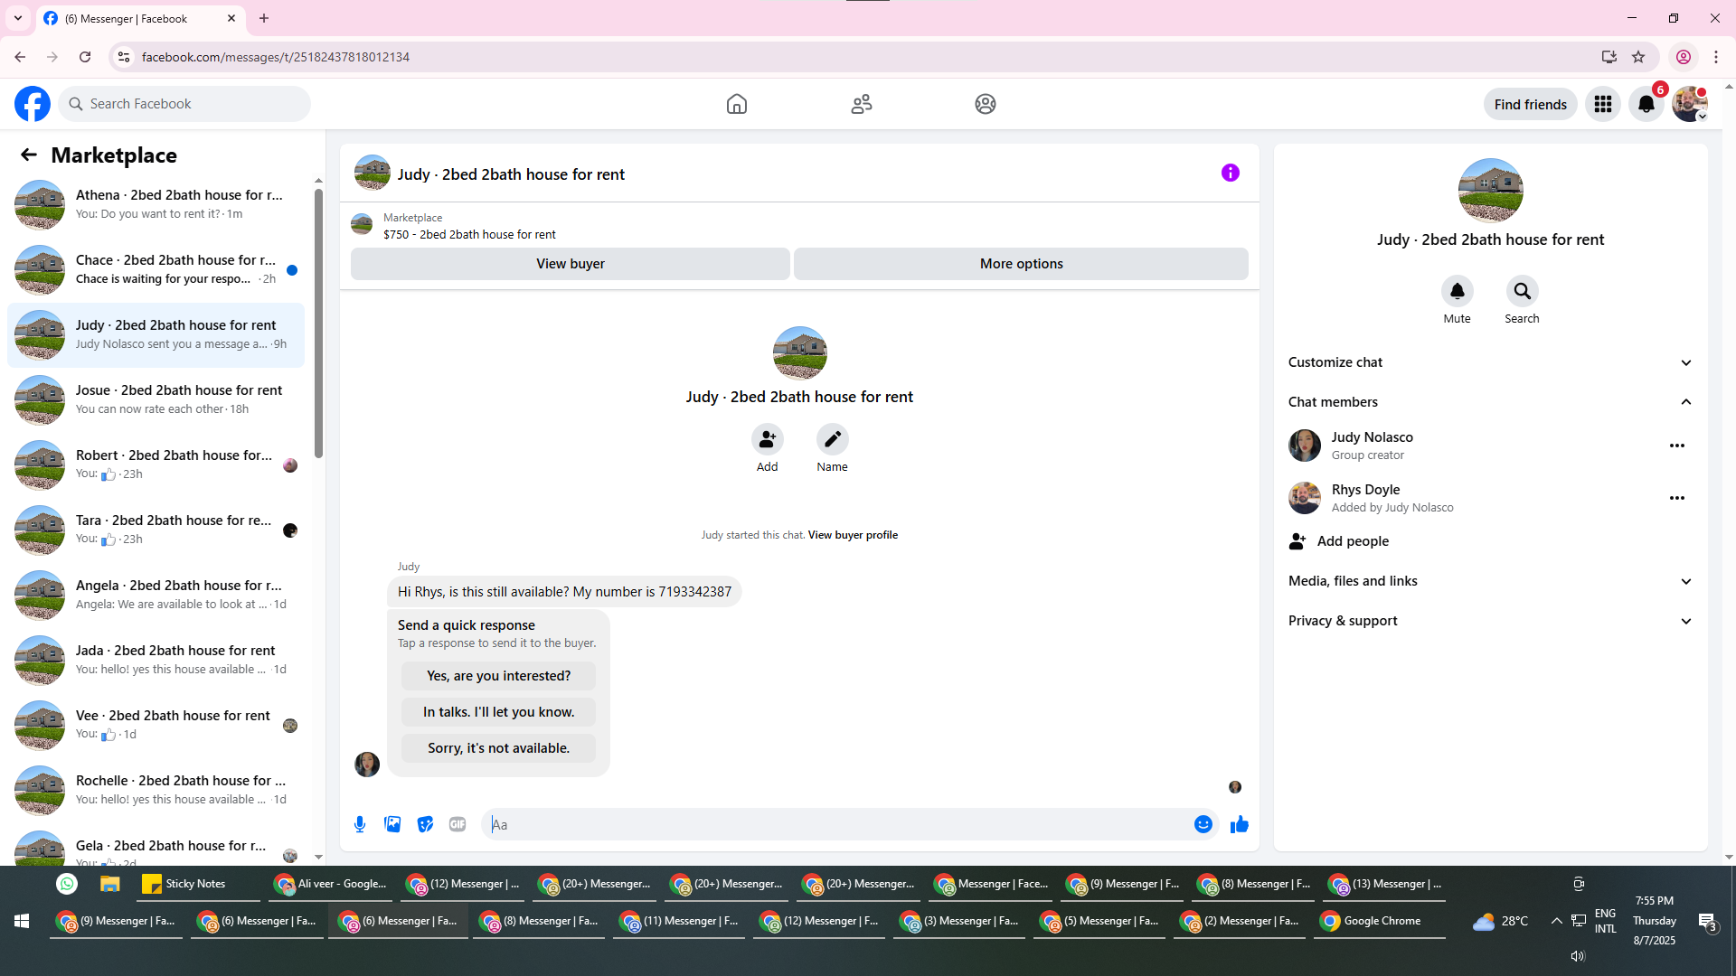This screenshot has width=1736, height=976.
Task: Click the Facebook logo
Action: click(33, 104)
